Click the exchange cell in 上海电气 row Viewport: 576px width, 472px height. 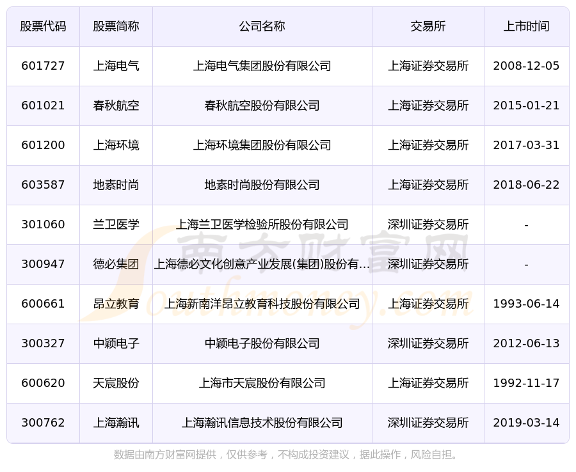(428, 66)
